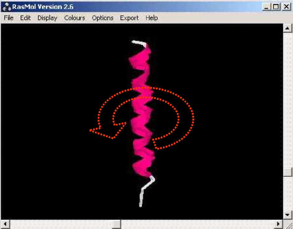
Task: Click the window resize grip corner
Action: pos(288,224)
